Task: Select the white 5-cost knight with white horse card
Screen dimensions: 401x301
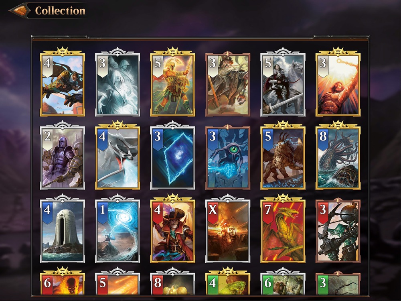Action: tap(283, 82)
